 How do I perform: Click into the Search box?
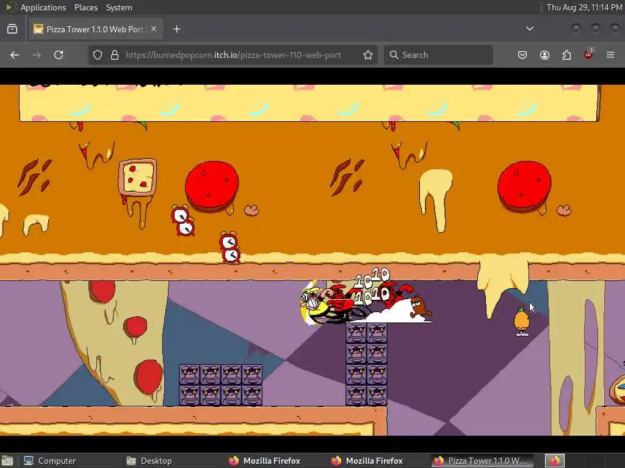pos(438,55)
